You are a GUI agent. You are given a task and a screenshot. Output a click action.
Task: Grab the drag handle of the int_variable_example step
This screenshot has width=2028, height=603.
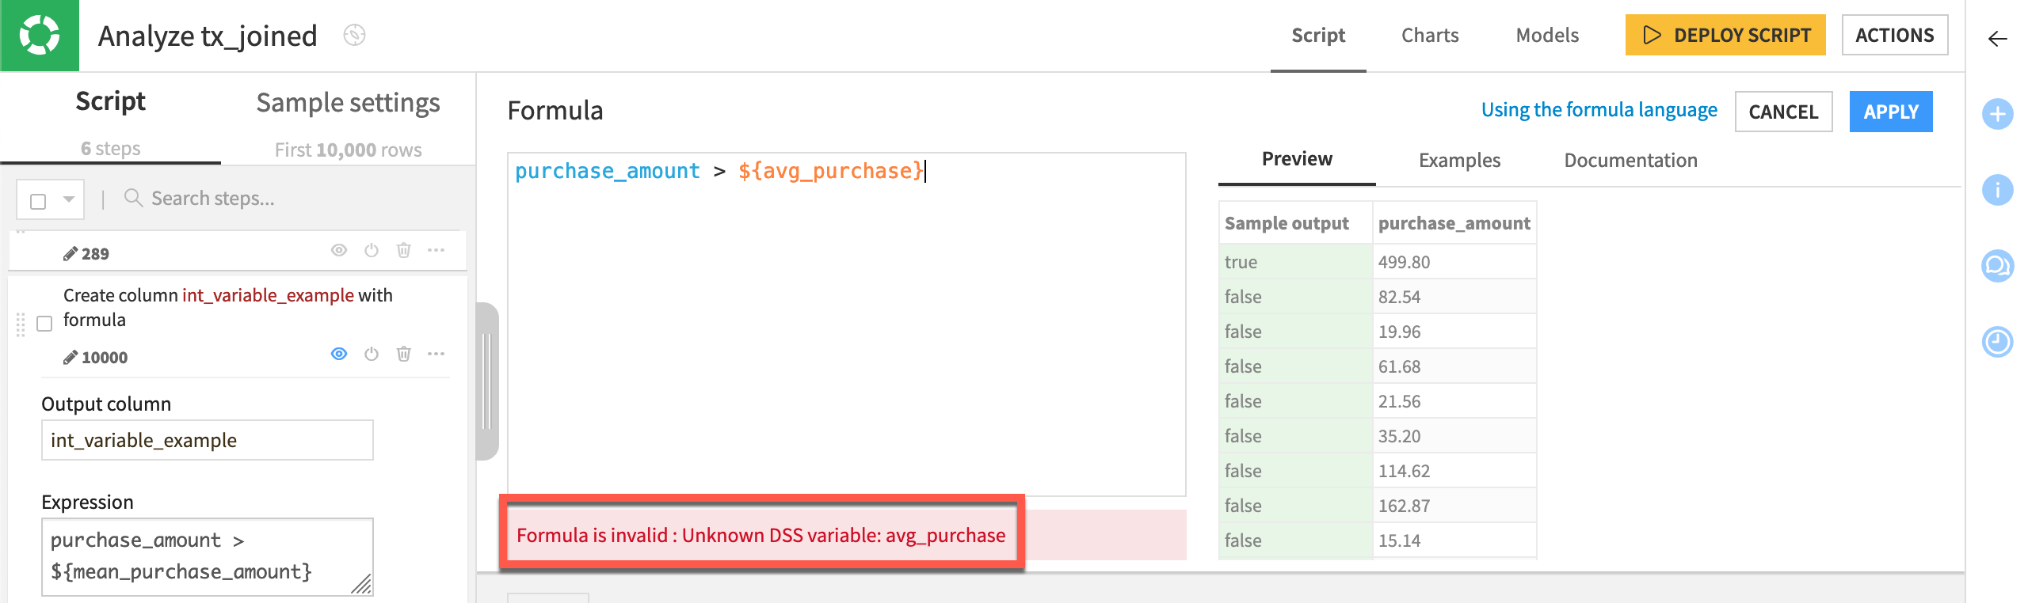(x=21, y=324)
